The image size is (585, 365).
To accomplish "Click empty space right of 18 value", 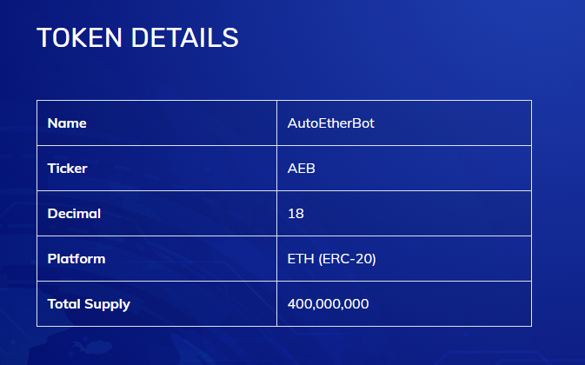I will click(416, 214).
